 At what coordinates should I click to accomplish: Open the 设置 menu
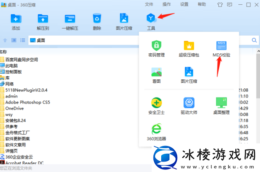point(184,4)
